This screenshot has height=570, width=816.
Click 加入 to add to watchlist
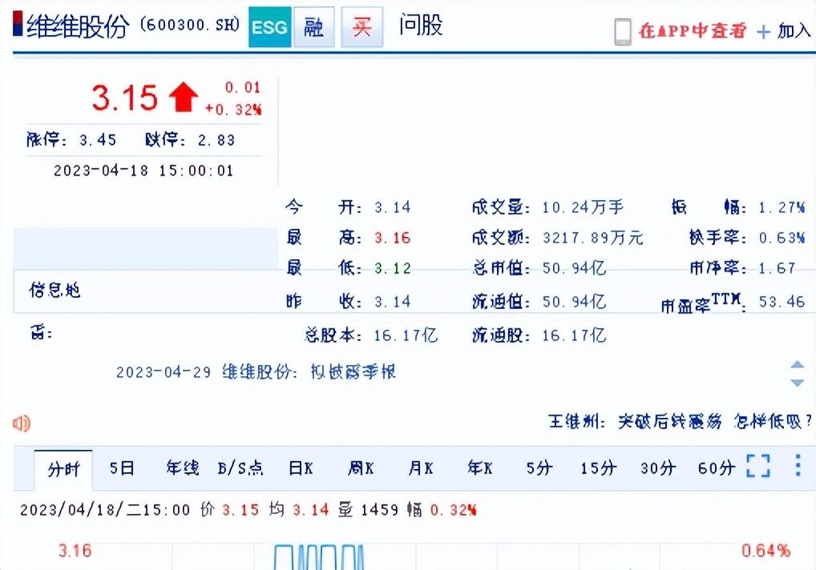coord(794,31)
